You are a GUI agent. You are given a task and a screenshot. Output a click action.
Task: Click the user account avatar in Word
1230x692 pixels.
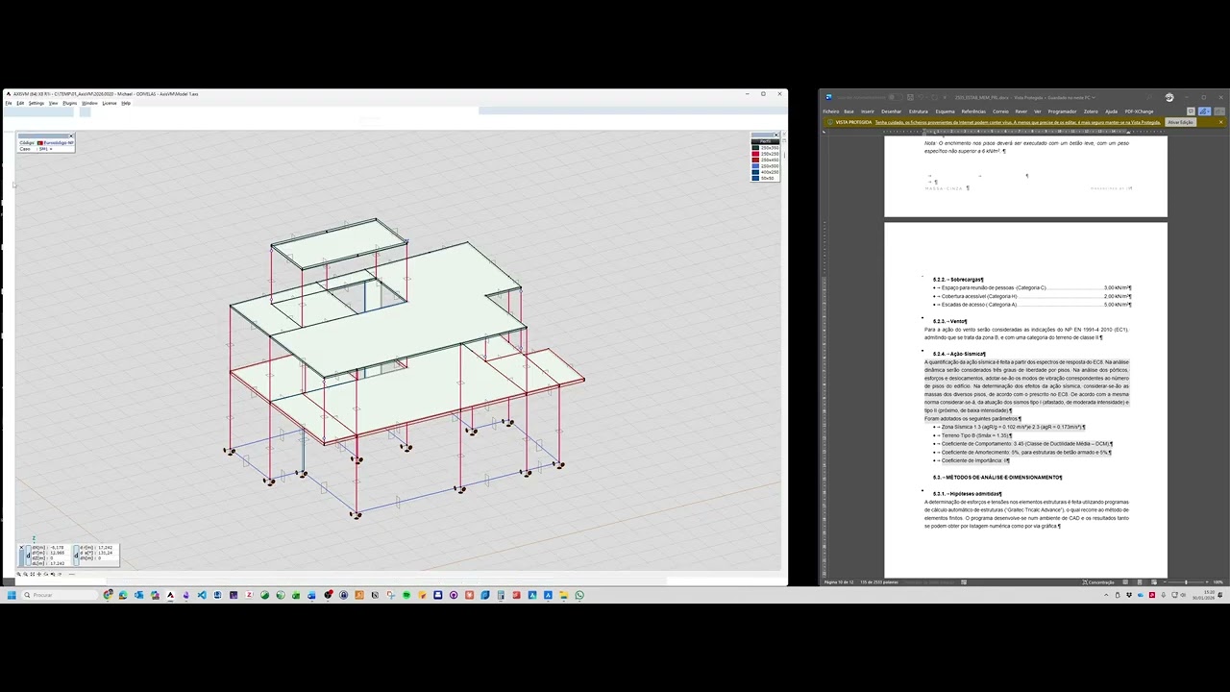pos(1168,97)
